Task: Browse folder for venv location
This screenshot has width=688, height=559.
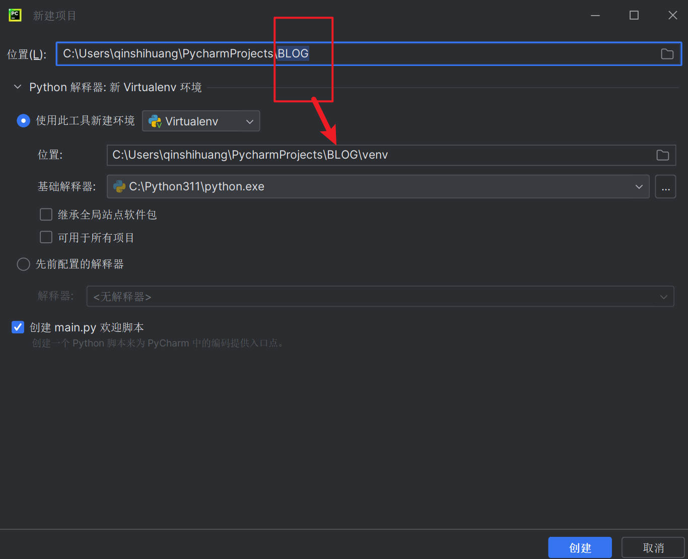Action: 663,155
